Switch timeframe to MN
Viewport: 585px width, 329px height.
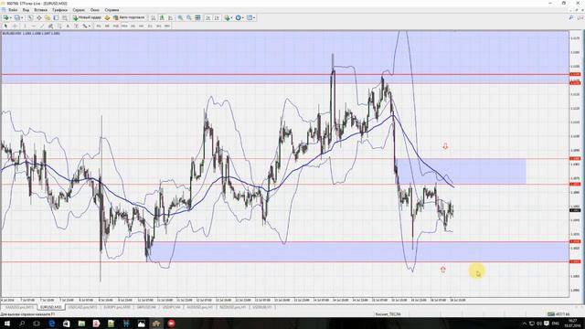(x=166, y=27)
